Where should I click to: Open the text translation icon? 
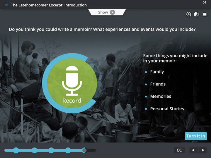point(189,14)
